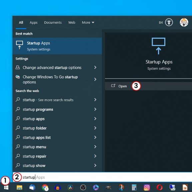Launch DaVinci Resolve from the taskbar
The image size is (192, 192).
70,187
